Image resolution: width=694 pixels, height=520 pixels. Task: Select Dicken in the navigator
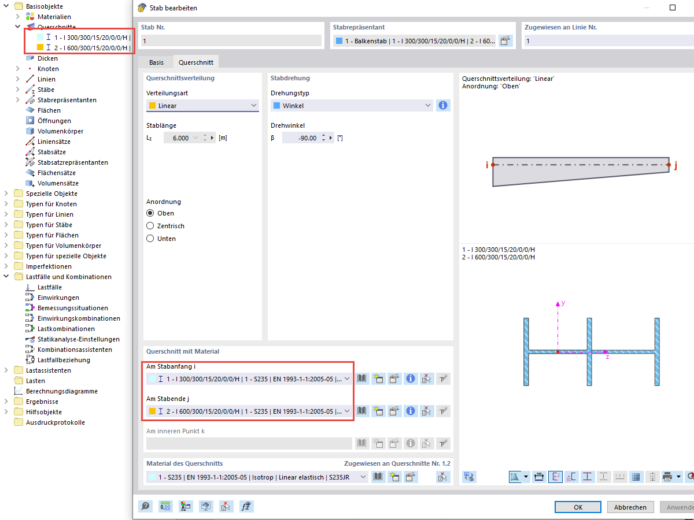click(47, 58)
